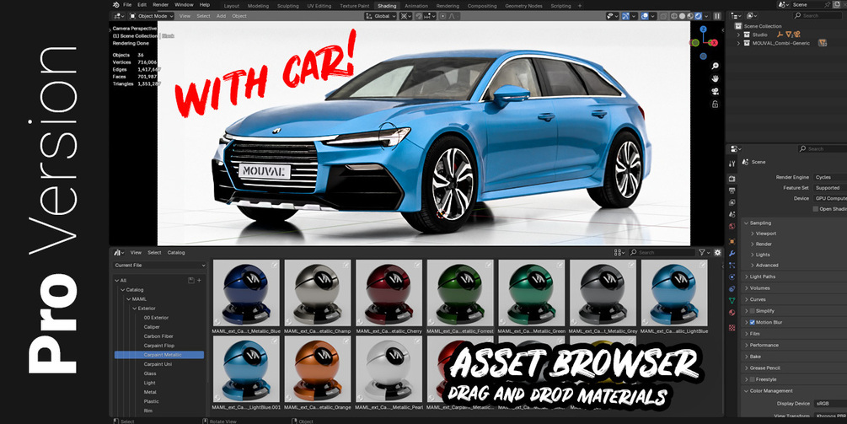
Task: Open the viewport editor type selector
Action: click(x=118, y=16)
